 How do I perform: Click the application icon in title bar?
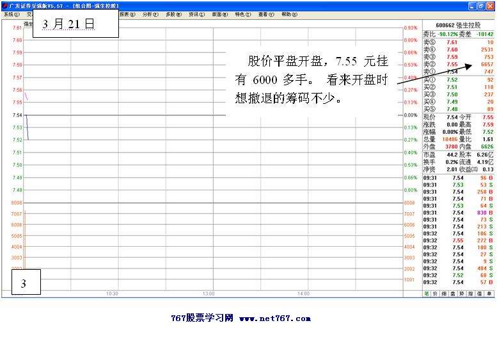[x=4, y=5]
